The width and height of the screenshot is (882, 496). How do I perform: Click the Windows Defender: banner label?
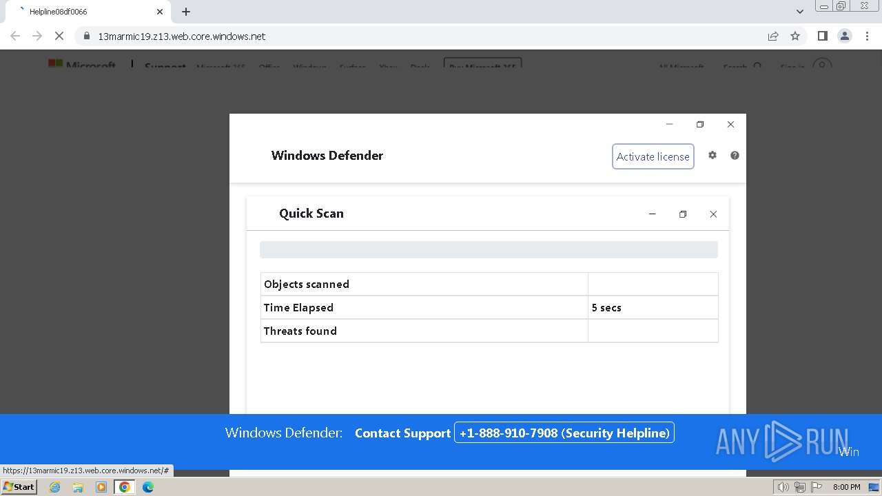click(284, 433)
